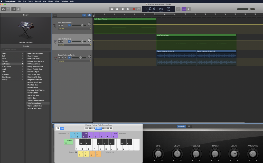263x163 pixels.
Task: Solo the Sweet Nothings Synth track
Action: point(62,57)
